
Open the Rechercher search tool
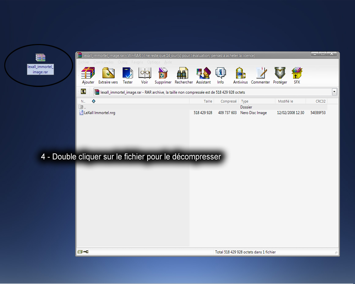click(x=184, y=76)
